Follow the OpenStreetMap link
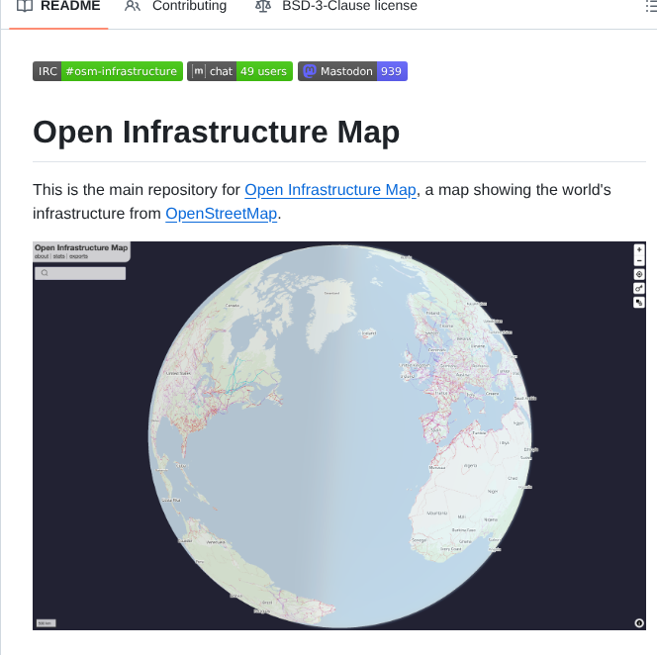 tap(222, 214)
